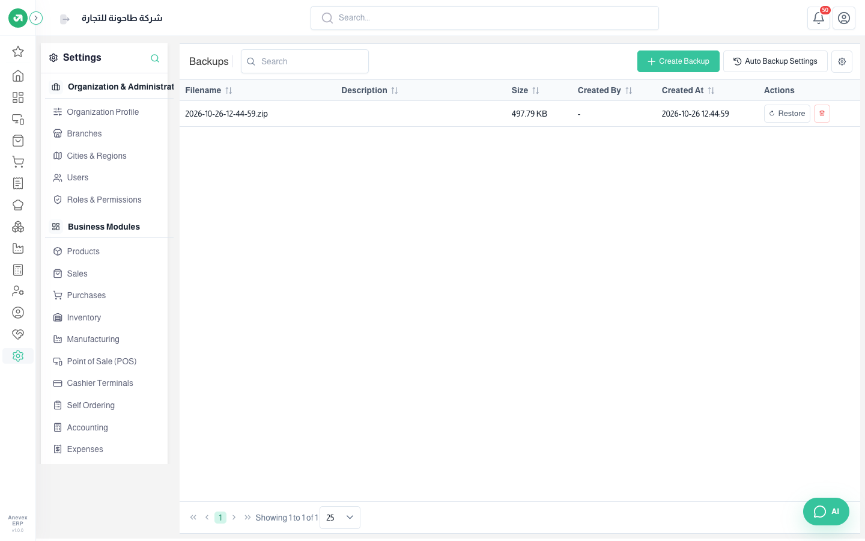
Task: Focus the Backups search field
Action: 305,61
